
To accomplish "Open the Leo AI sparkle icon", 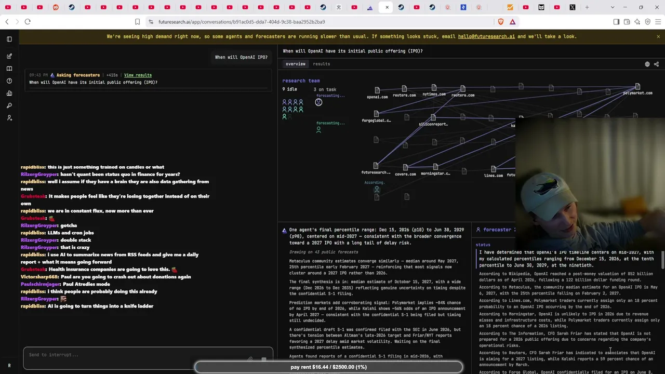I will 637,22.
